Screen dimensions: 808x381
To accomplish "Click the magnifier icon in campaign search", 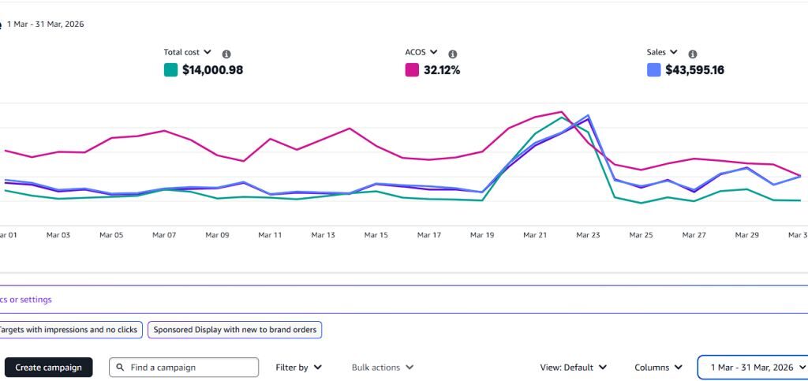I will pyautogui.click(x=120, y=367).
